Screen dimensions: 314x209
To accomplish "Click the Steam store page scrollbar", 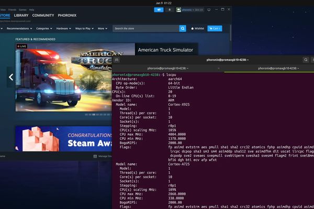I will (x=230, y=33).
